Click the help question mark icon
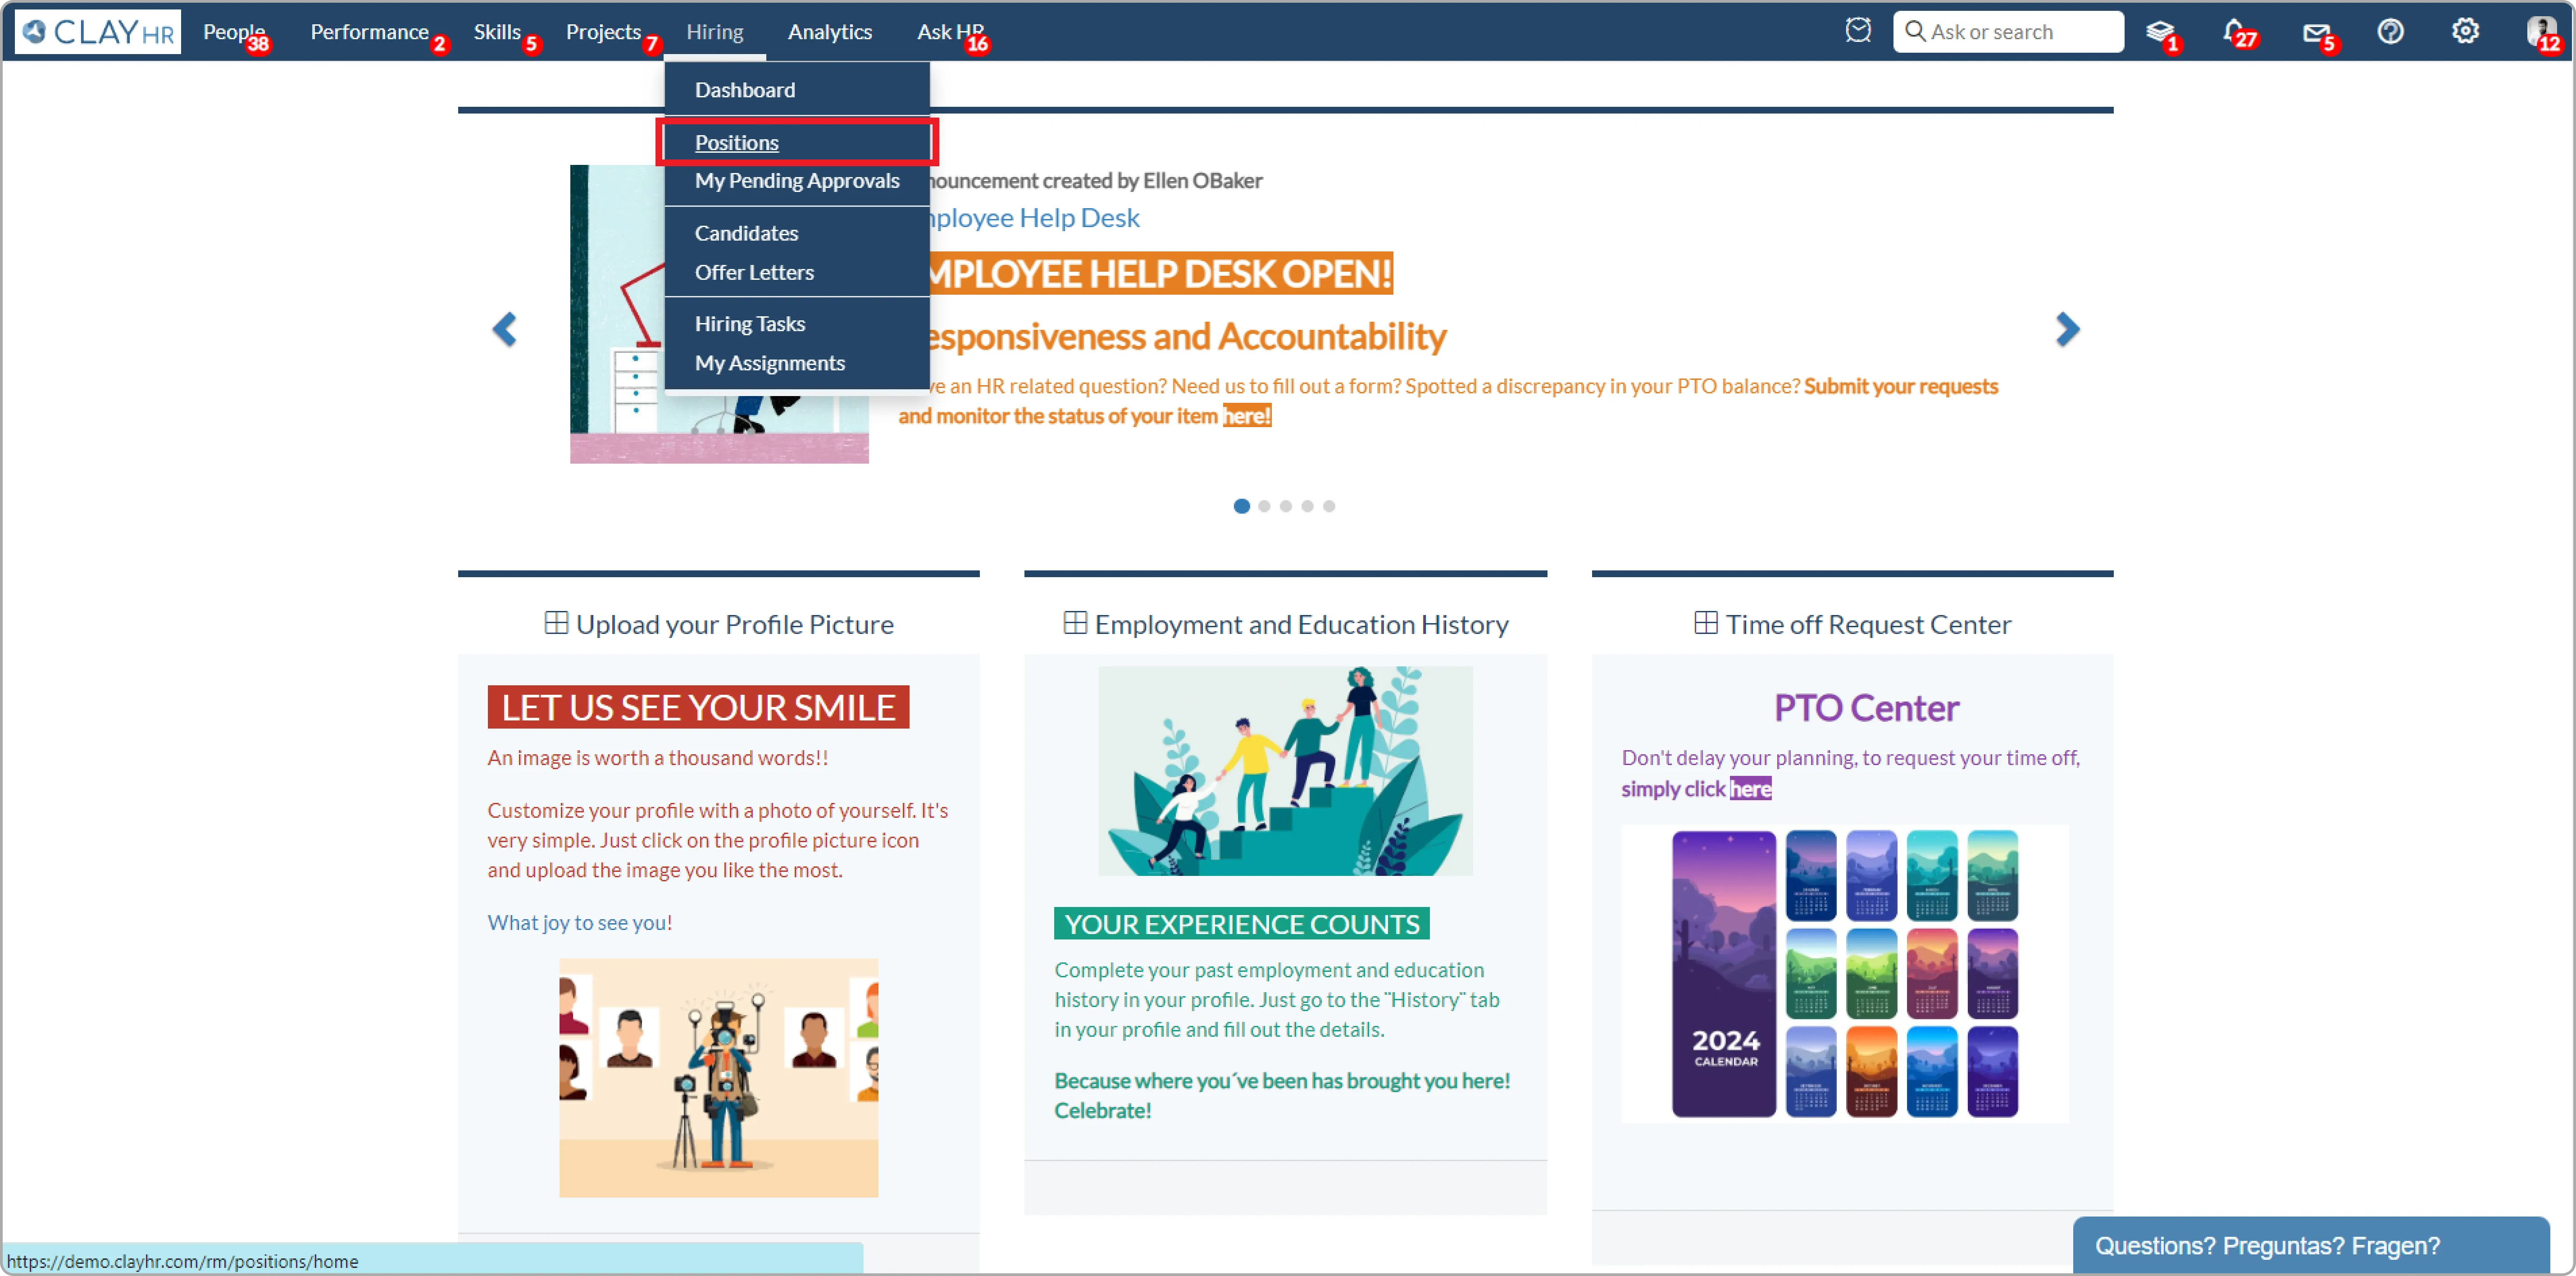Image resolution: width=2576 pixels, height=1276 pixels. pos(2390,32)
